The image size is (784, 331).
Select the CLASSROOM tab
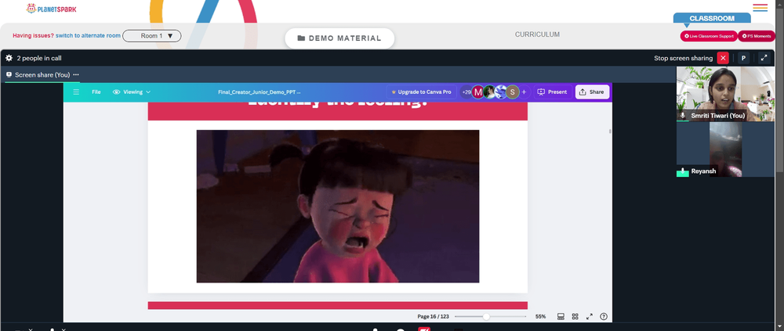click(712, 19)
